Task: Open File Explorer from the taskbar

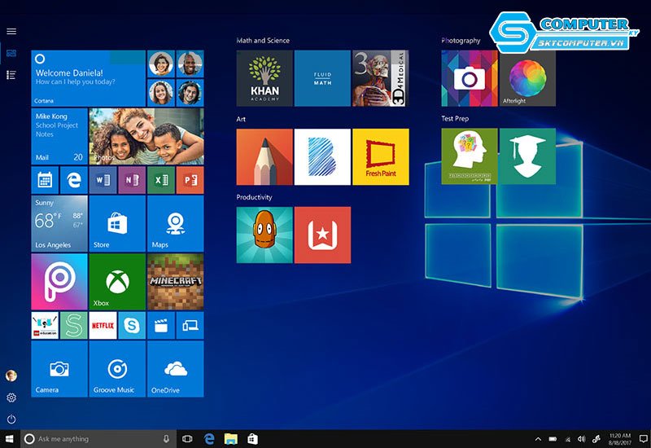Action: point(231,439)
